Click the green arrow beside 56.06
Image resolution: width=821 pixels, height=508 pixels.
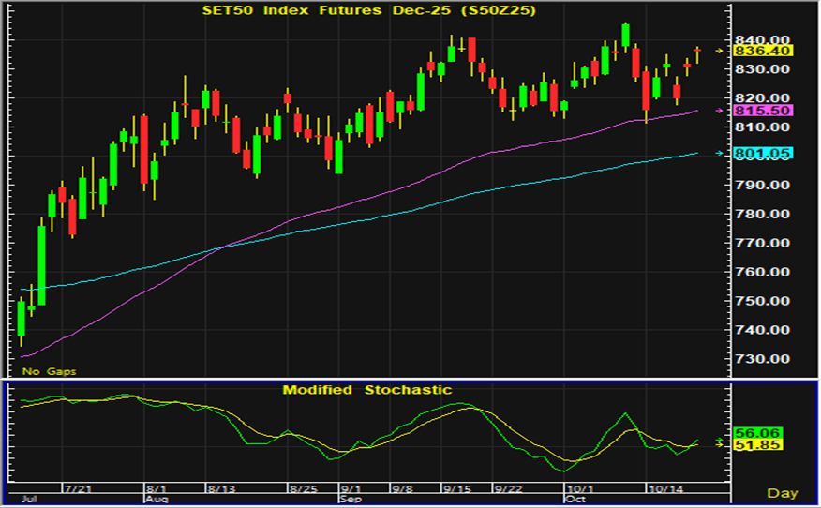(x=719, y=440)
